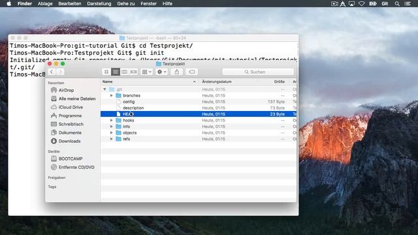
Task: Collapse the .git folder disclosure triangle
Action: [x=104, y=89]
